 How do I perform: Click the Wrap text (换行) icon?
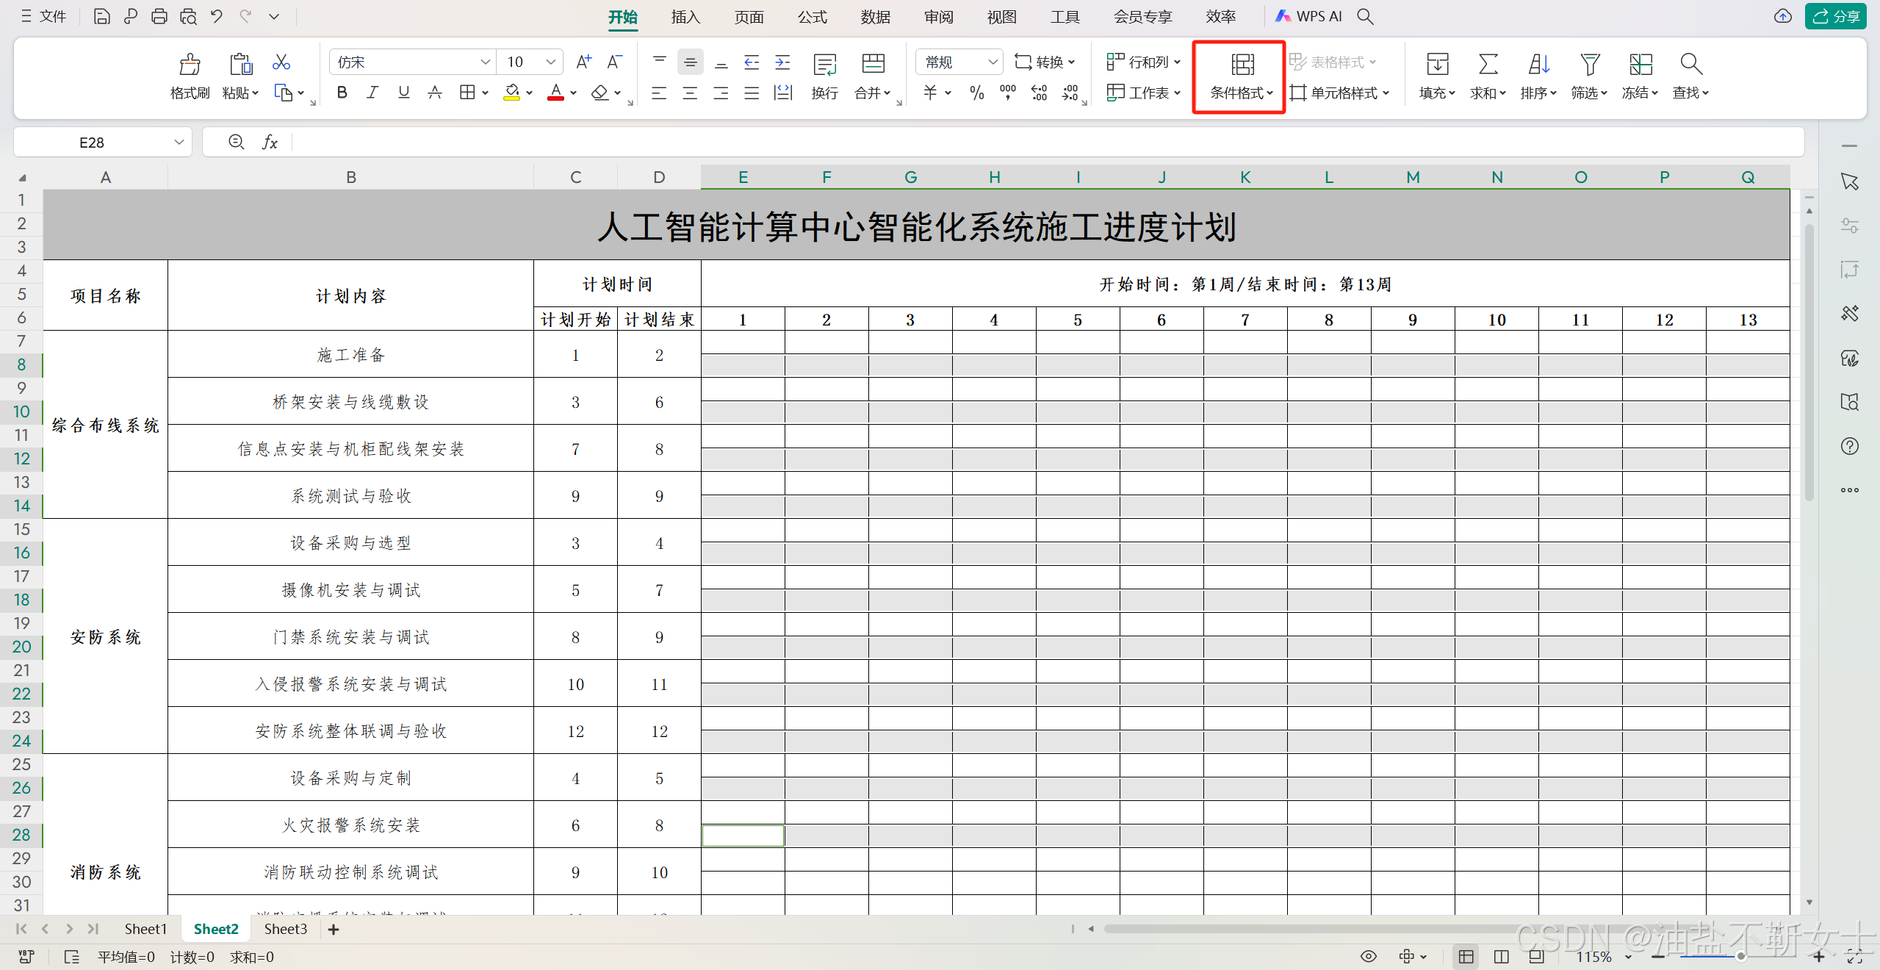pos(824,65)
